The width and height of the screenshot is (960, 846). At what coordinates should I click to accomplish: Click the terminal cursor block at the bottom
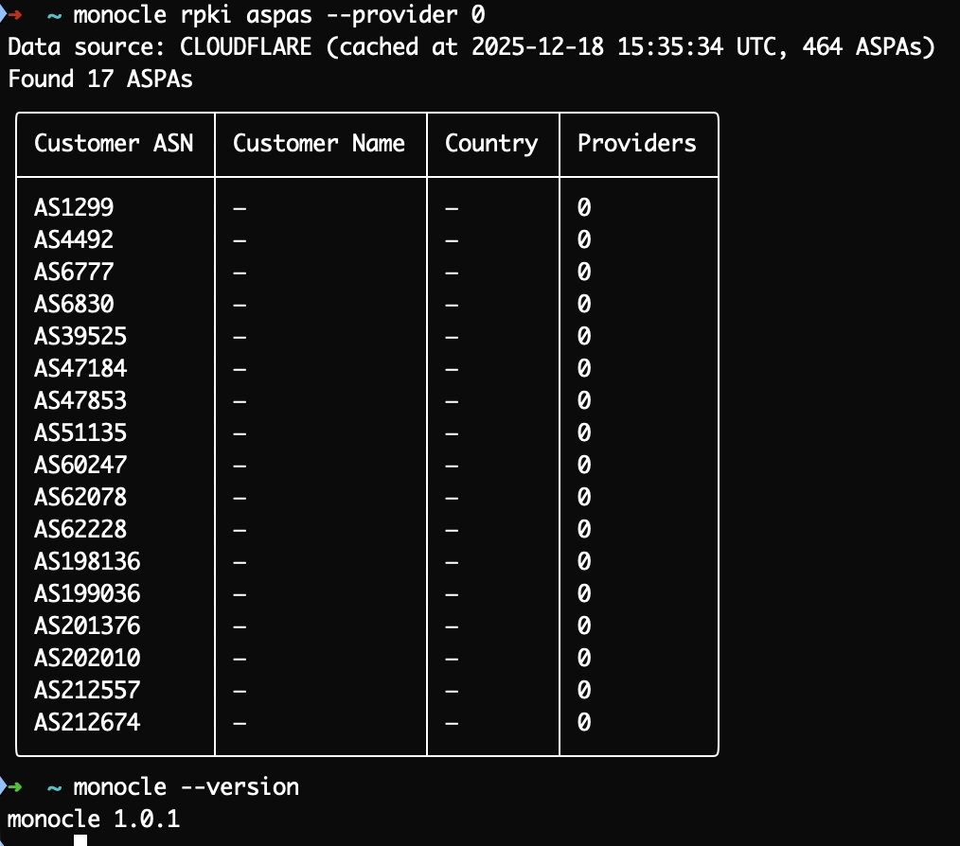(x=80, y=840)
